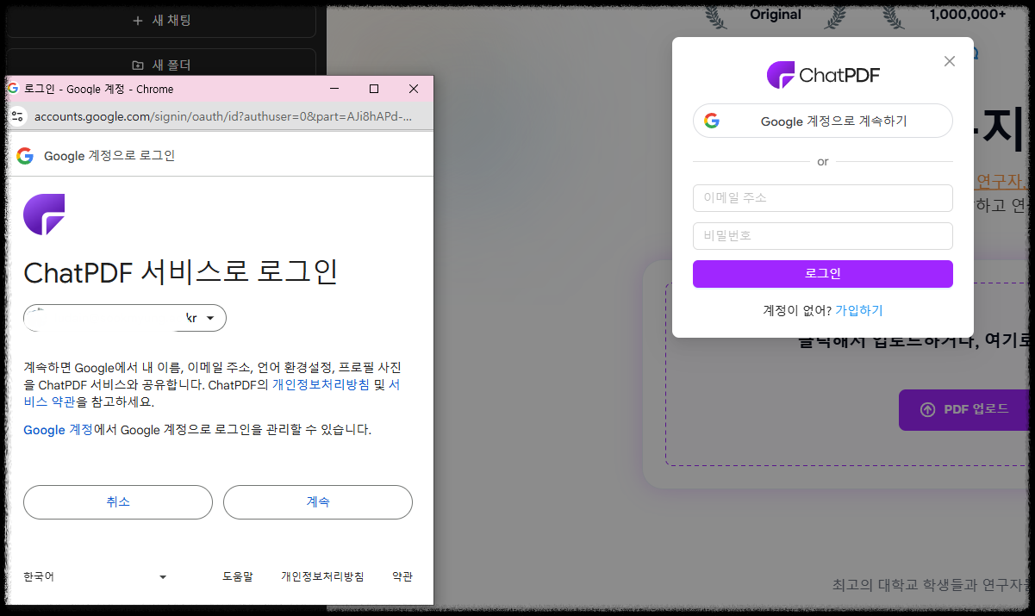The height and width of the screenshot is (616, 1035).
Task: Open the 한국어 language dropdown at the bottom
Action: (x=97, y=576)
